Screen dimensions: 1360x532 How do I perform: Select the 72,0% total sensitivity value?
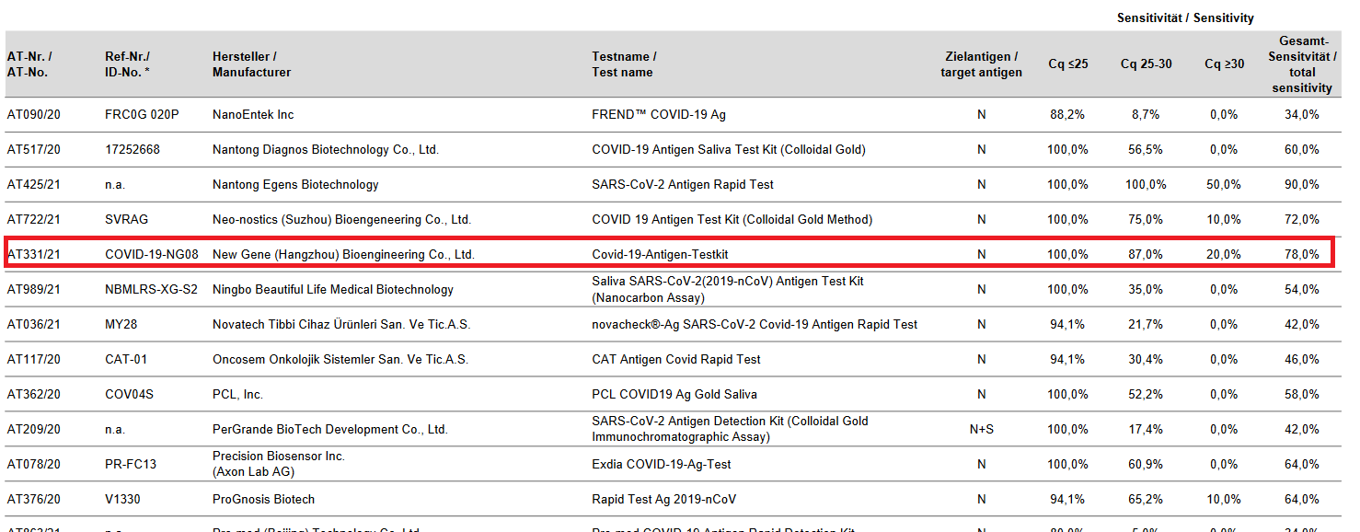click(x=1302, y=220)
